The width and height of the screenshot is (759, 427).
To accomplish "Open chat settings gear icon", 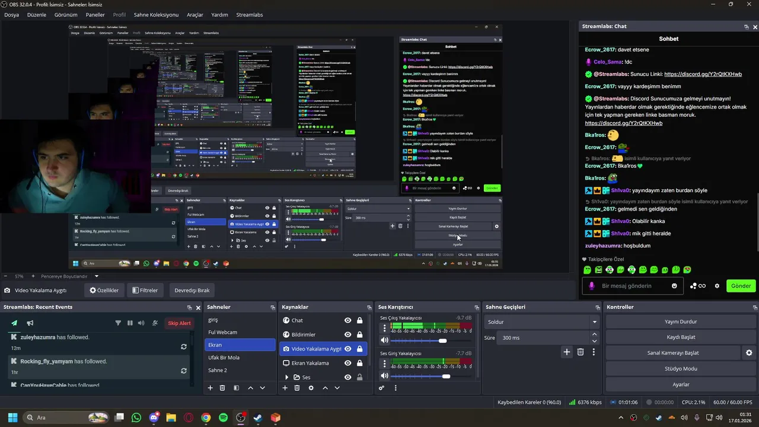I will [x=717, y=286].
